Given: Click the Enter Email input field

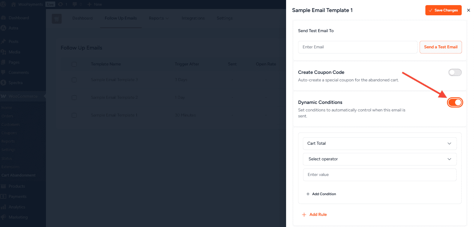Looking at the screenshot, I should [357, 47].
